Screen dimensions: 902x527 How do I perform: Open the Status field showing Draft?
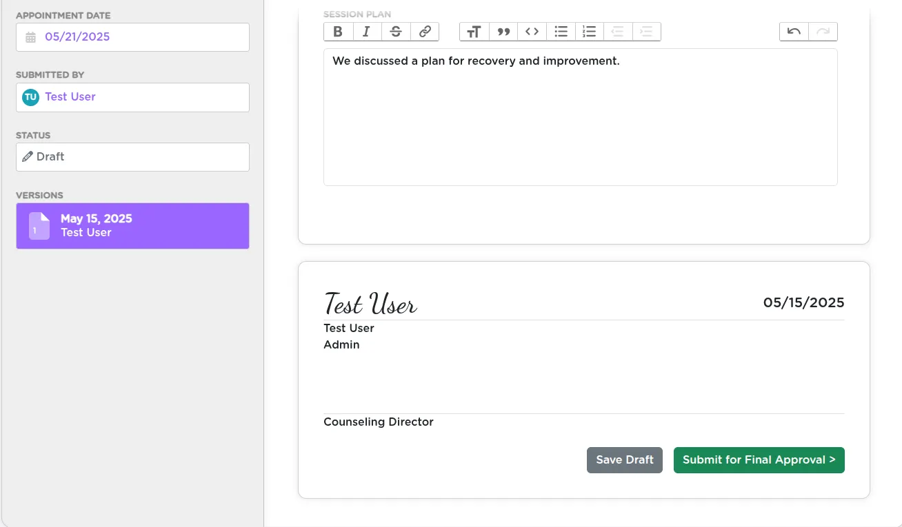point(132,156)
